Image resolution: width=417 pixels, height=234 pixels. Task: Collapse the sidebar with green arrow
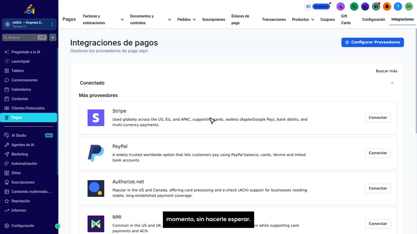58,226
